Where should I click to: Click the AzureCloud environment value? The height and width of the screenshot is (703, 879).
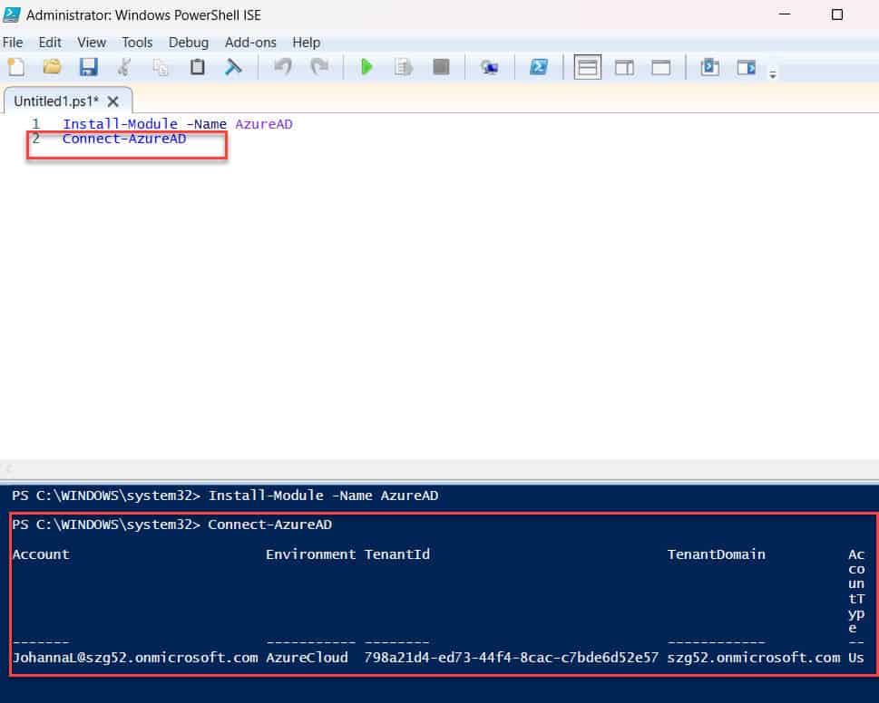pyautogui.click(x=307, y=657)
